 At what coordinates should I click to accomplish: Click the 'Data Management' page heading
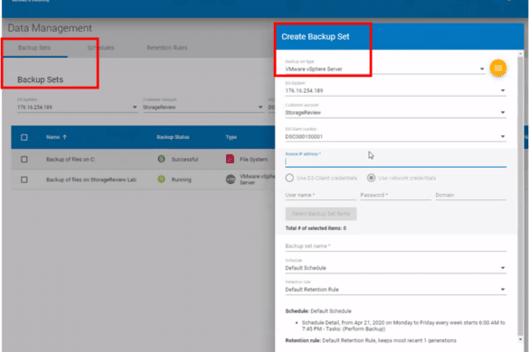pyautogui.click(x=50, y=28)
